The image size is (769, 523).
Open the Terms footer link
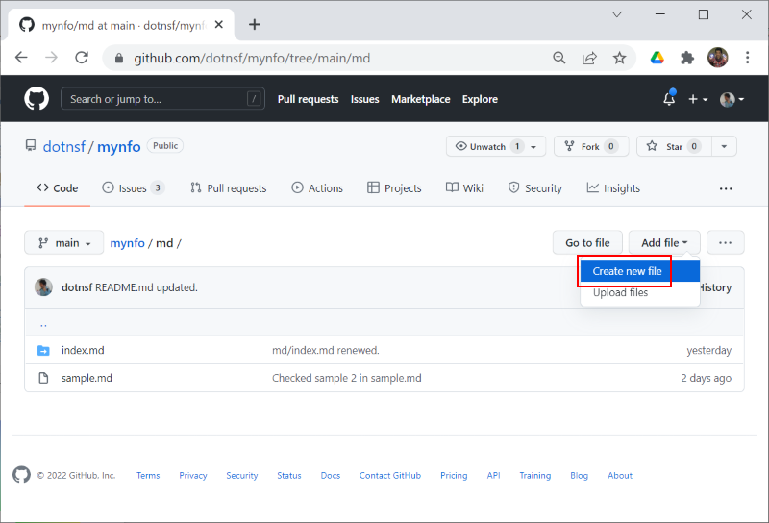tap(148, 475)
